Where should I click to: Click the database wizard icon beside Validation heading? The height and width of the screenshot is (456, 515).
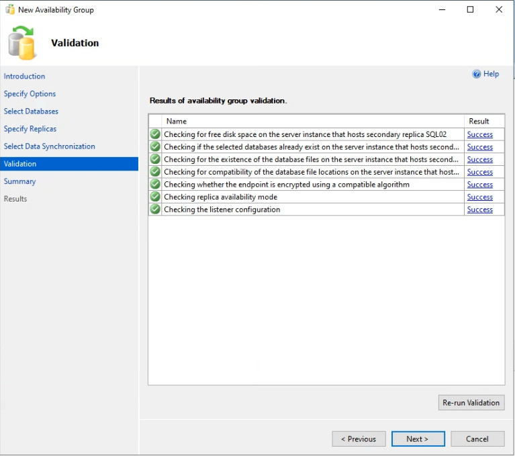tap(21, 43)
